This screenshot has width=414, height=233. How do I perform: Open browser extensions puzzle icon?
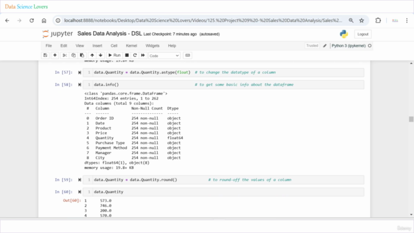point(378,20)
